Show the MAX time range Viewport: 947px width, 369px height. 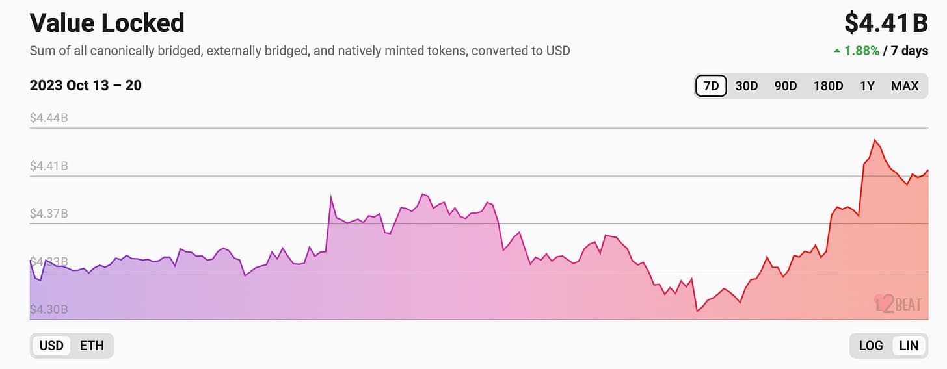(x=905, y=86)
